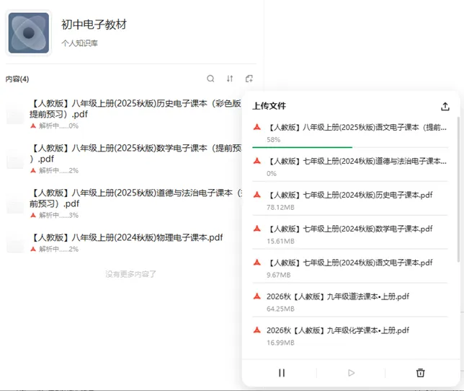Select 七年级上册(2024秋版)数学电子课本.pdf in the upload list
464x391 pixels.
coord(350,234)
